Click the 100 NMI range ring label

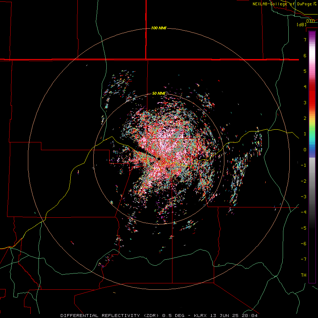tap(159, 28)
